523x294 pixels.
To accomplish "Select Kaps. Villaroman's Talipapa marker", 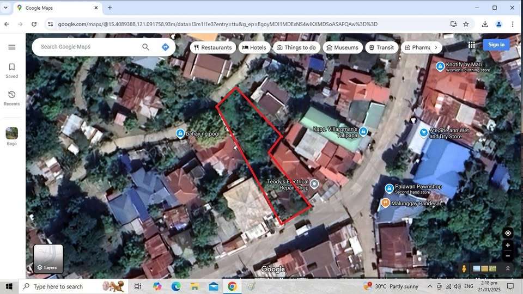I will pos(363,131).
